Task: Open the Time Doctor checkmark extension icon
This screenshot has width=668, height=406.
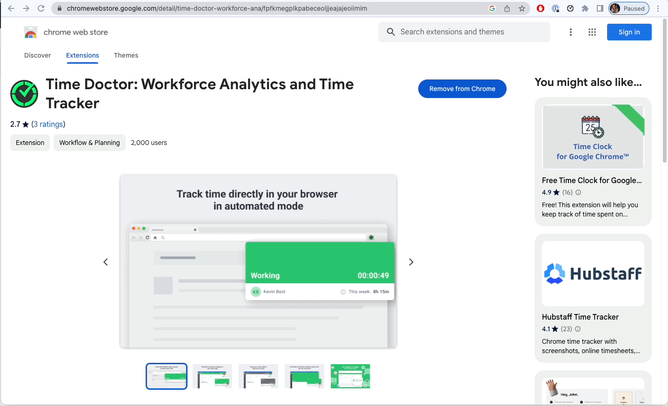Action: (570, 8)
